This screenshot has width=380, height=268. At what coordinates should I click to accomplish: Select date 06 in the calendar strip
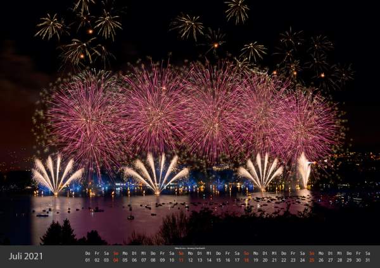click(134, 260)
